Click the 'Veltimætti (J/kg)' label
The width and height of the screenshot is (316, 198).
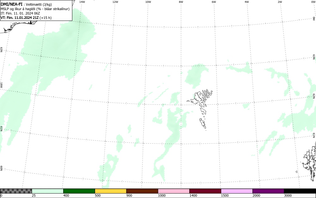(39, 4)
